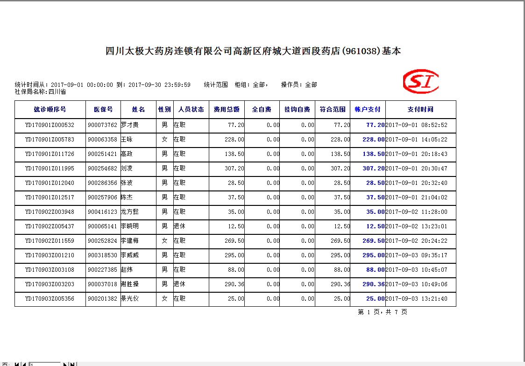
Task: Select visit number YD170903Z003108
Action: [x=50, y=270]
